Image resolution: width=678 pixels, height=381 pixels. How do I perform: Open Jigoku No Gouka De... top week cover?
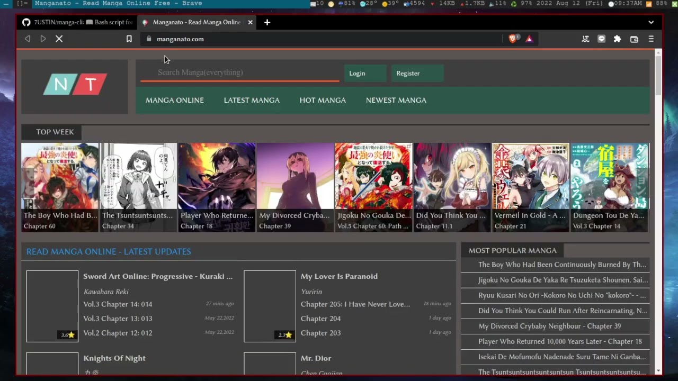point(373,187)
